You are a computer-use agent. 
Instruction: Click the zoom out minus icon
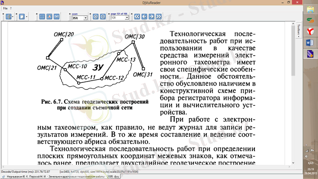(x=103, y=17)
